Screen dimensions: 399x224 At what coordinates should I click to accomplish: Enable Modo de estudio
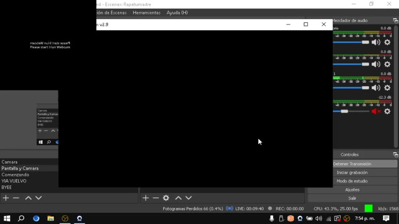tap(352, 181)
